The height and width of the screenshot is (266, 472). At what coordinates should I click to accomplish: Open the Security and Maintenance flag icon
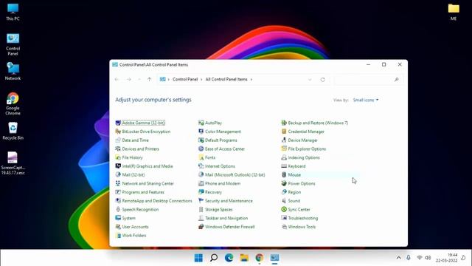(201, 201)
